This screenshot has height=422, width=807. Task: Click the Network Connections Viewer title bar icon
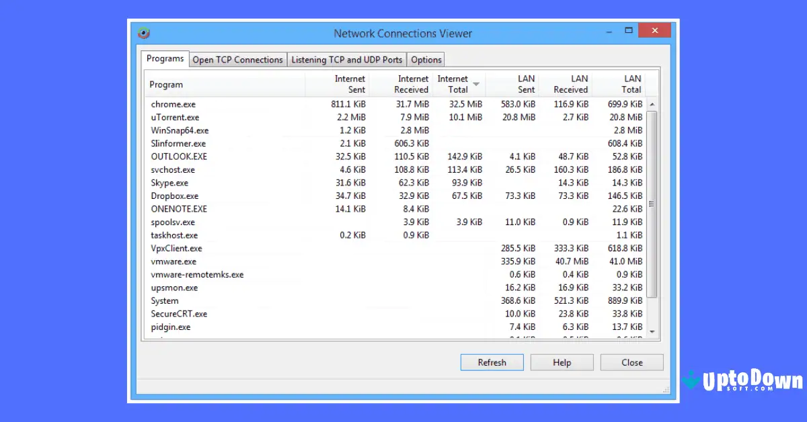pos(145,32)
